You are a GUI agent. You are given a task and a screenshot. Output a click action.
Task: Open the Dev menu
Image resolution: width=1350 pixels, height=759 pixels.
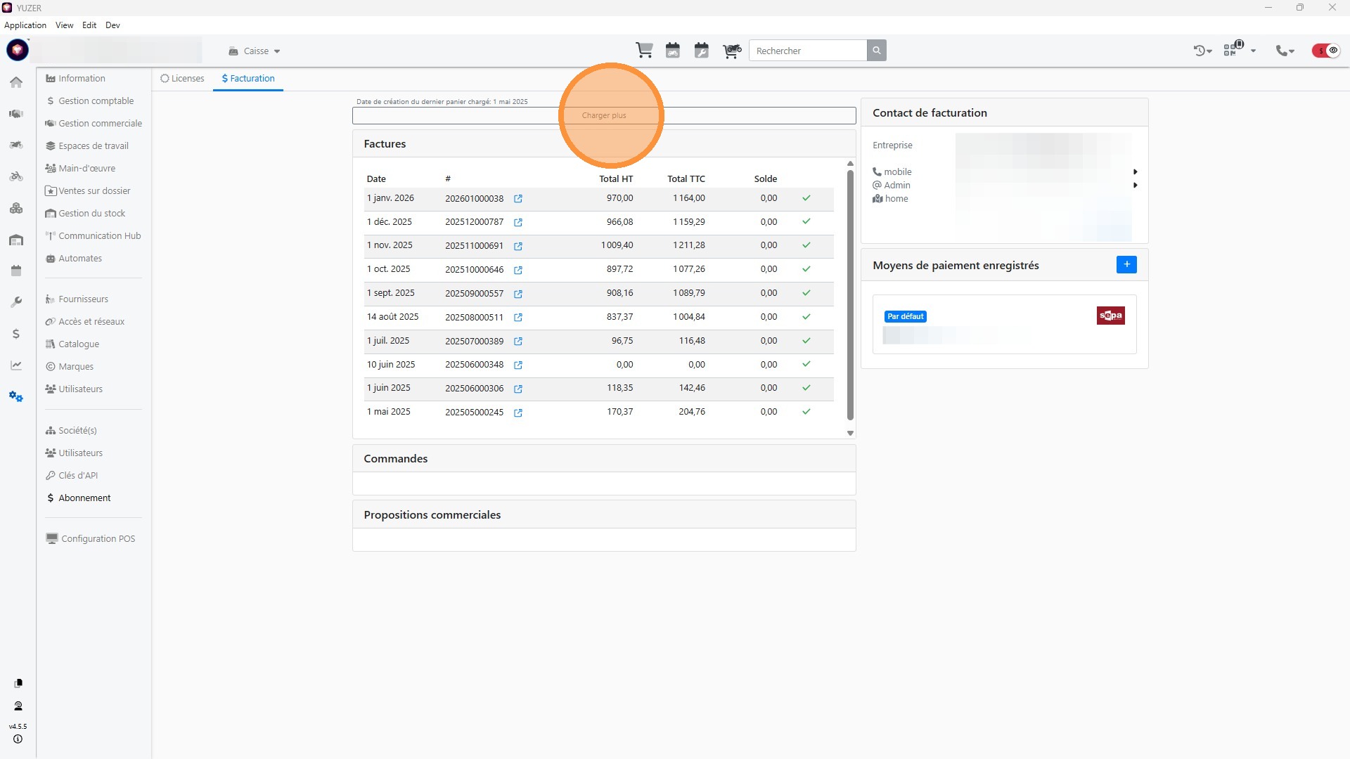[112, 25]
